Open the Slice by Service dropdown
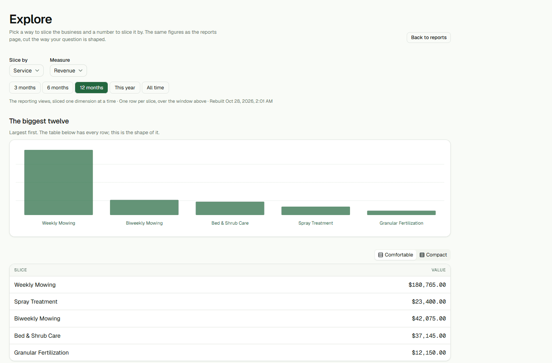 pos(26,71)
